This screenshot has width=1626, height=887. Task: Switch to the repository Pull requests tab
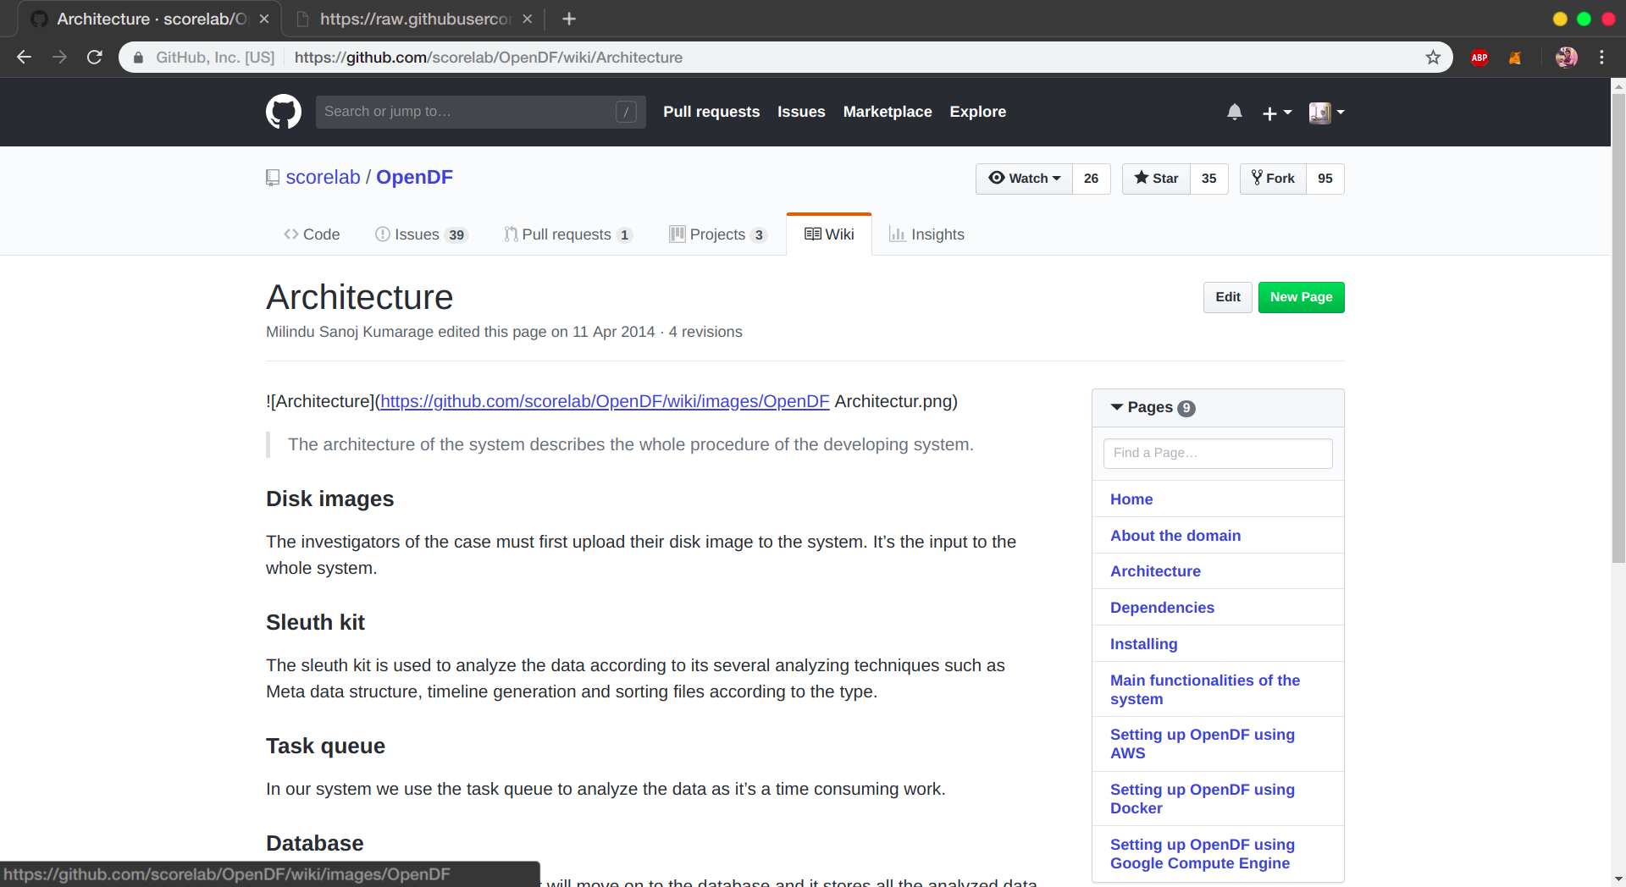pyautogui.click(x=568, y=234)
